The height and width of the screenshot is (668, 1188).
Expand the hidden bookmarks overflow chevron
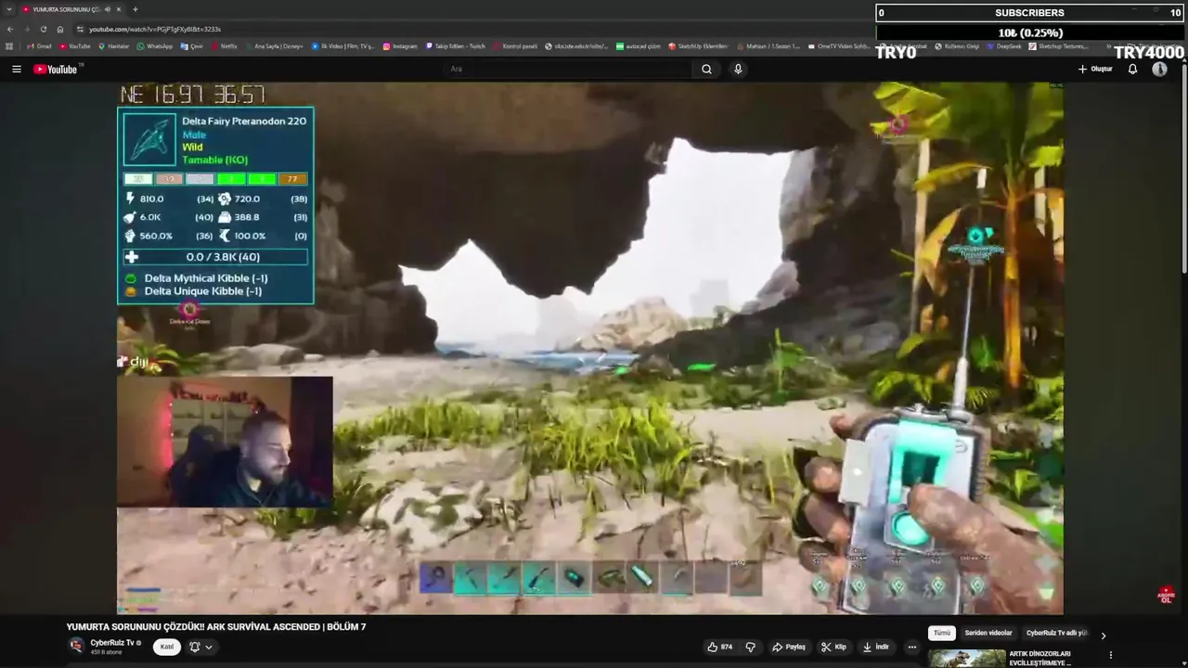1108,45
